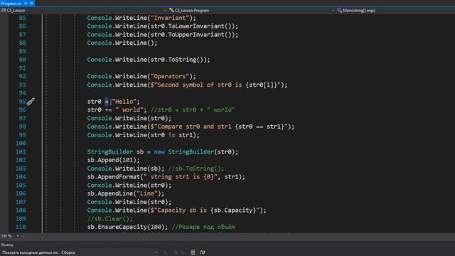Click line number 101 in the gutter
Screen dimensions: 455x256
tap(21, 151)
